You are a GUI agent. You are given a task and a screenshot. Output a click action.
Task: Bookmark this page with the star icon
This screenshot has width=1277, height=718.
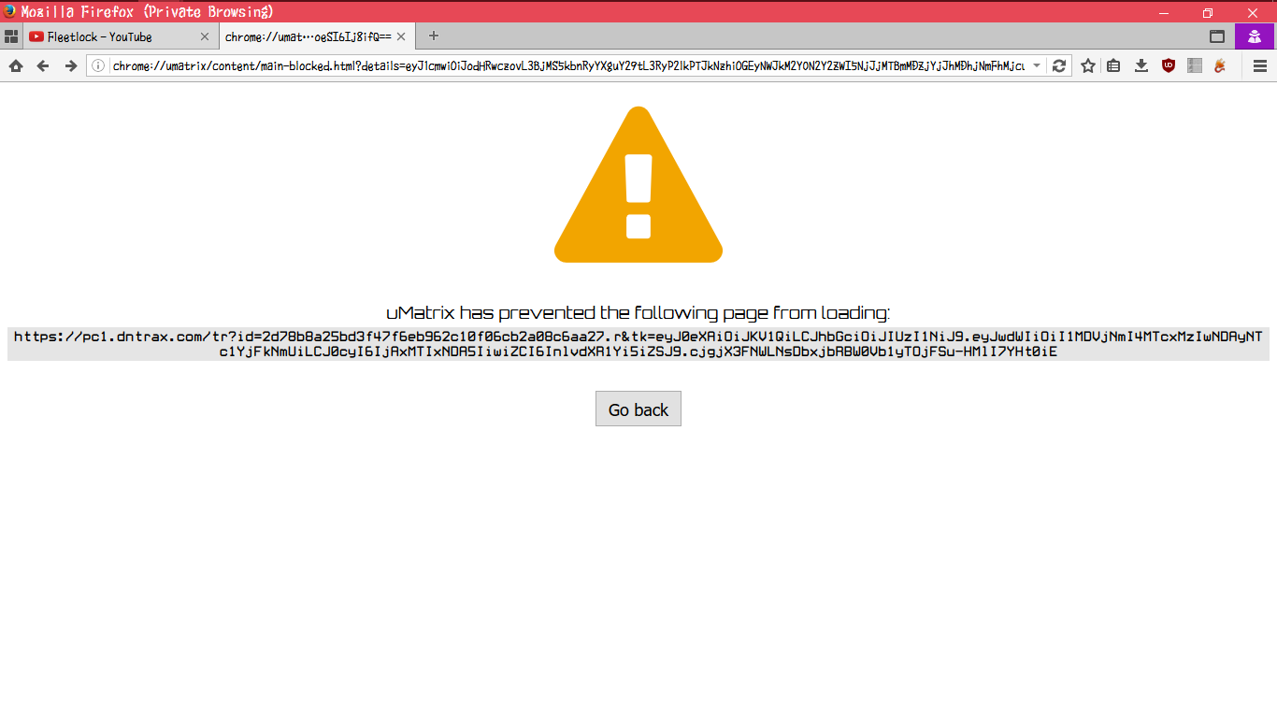coord(1088,65)
